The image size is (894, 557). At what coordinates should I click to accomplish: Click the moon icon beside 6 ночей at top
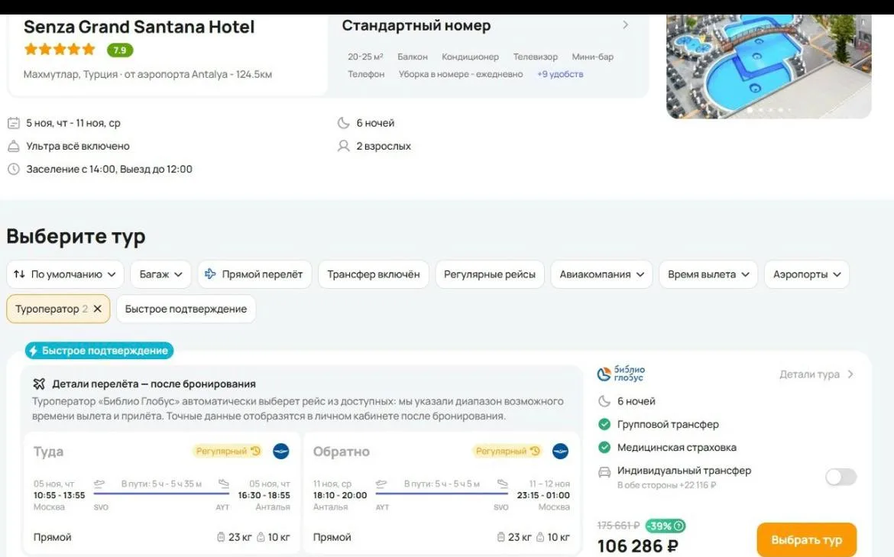(x=343, y=123)
